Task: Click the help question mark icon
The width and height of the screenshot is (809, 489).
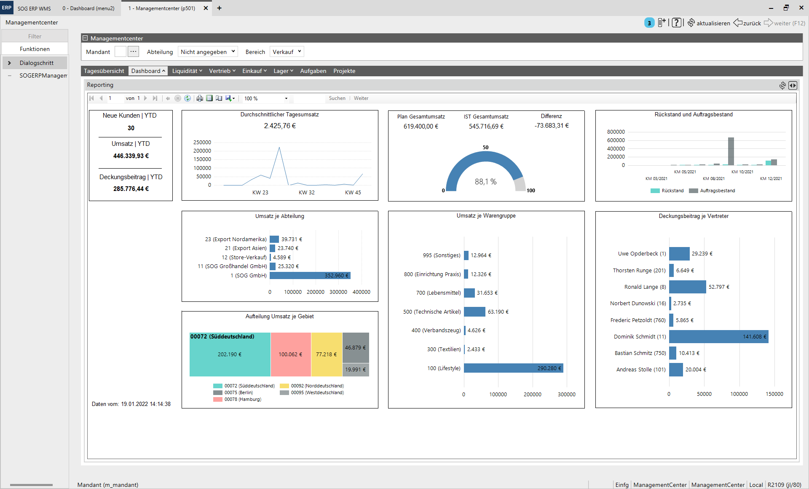Action: tap(676, 23)
